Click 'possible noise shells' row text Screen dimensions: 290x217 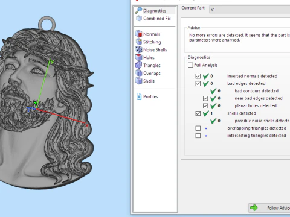click(262, 121)
